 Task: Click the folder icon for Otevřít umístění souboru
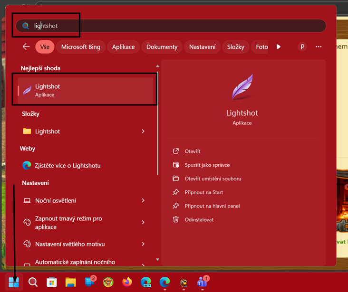[x=176, y=179]
